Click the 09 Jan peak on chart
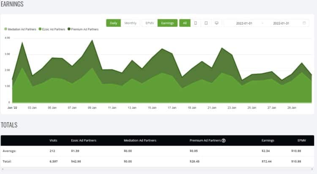The height and width of the screenshot is (174, 317). 92,41
